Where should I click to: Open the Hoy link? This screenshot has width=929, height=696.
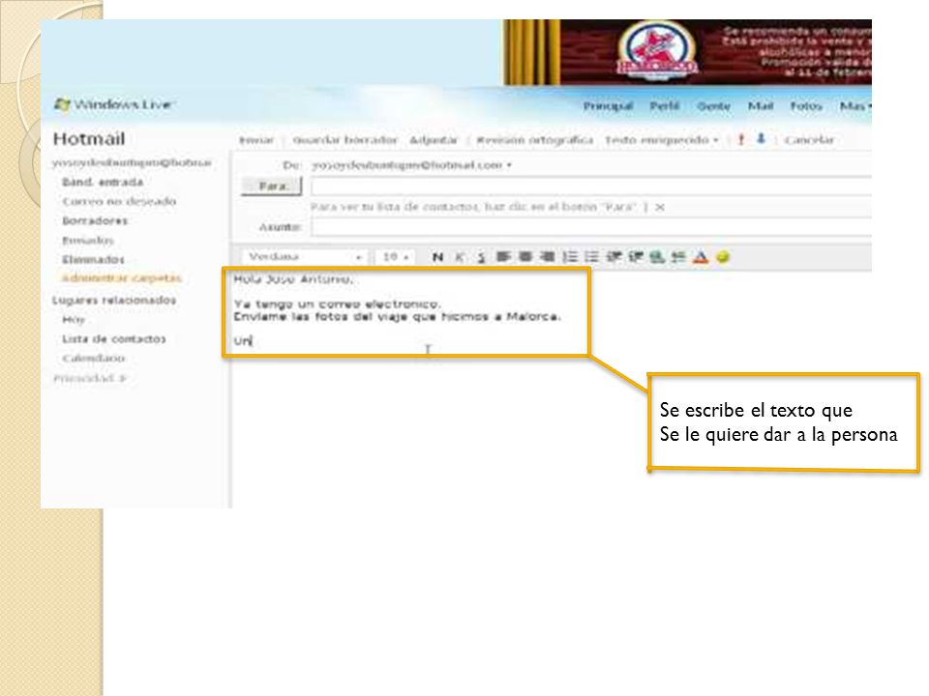click(x=74, y=320)
